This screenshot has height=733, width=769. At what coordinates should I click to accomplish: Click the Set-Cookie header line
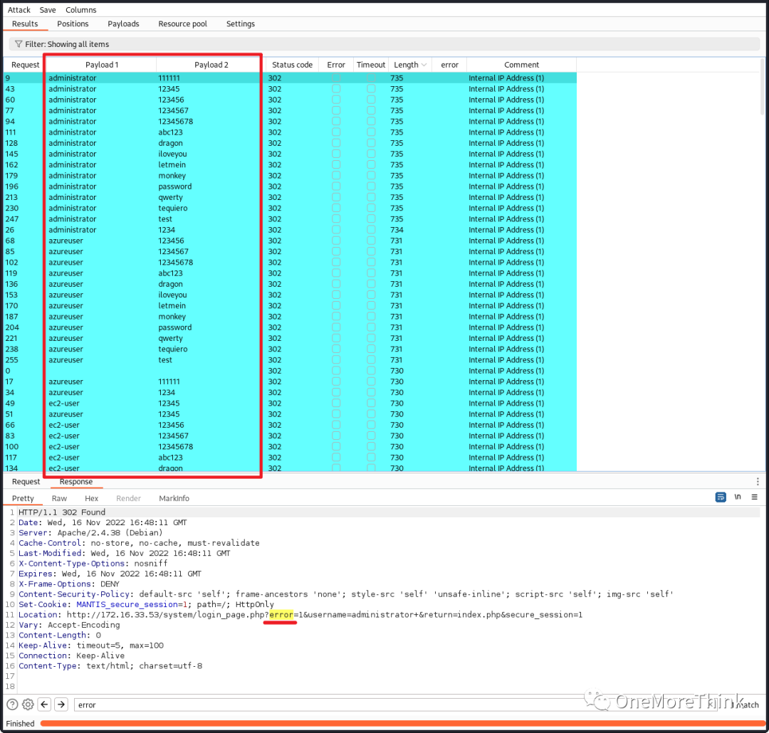tap(146, 604)
